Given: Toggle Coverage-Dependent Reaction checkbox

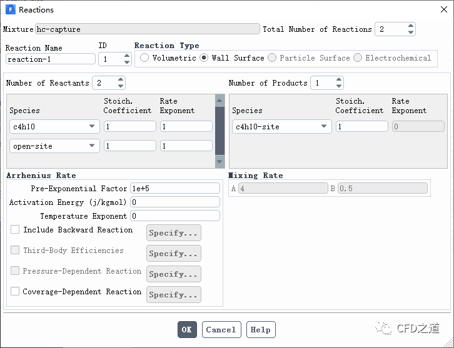Looking at the screenshot, I should (15, 292).
